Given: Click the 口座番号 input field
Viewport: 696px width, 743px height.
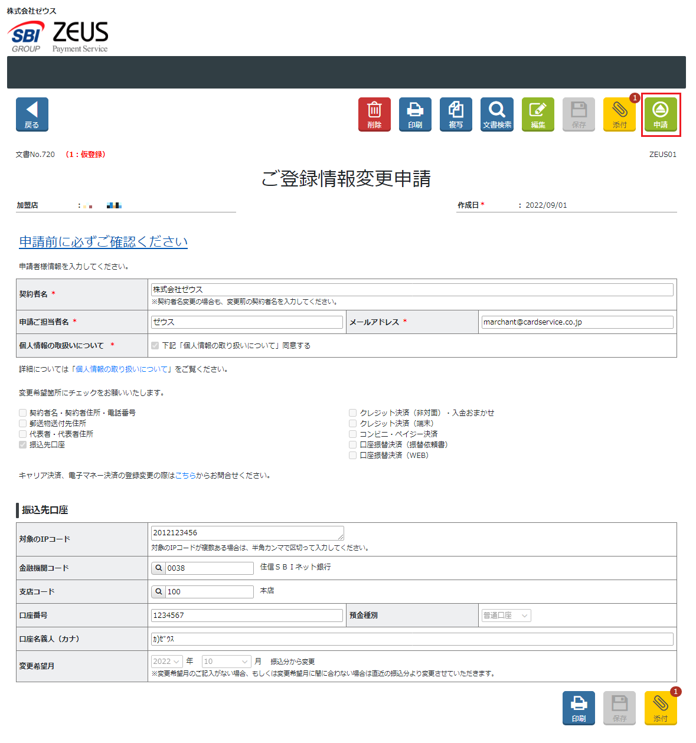Looking at the screenshot, I should point(247,616).
